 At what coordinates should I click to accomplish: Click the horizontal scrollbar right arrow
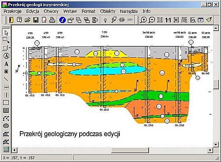tap(210, 150)
